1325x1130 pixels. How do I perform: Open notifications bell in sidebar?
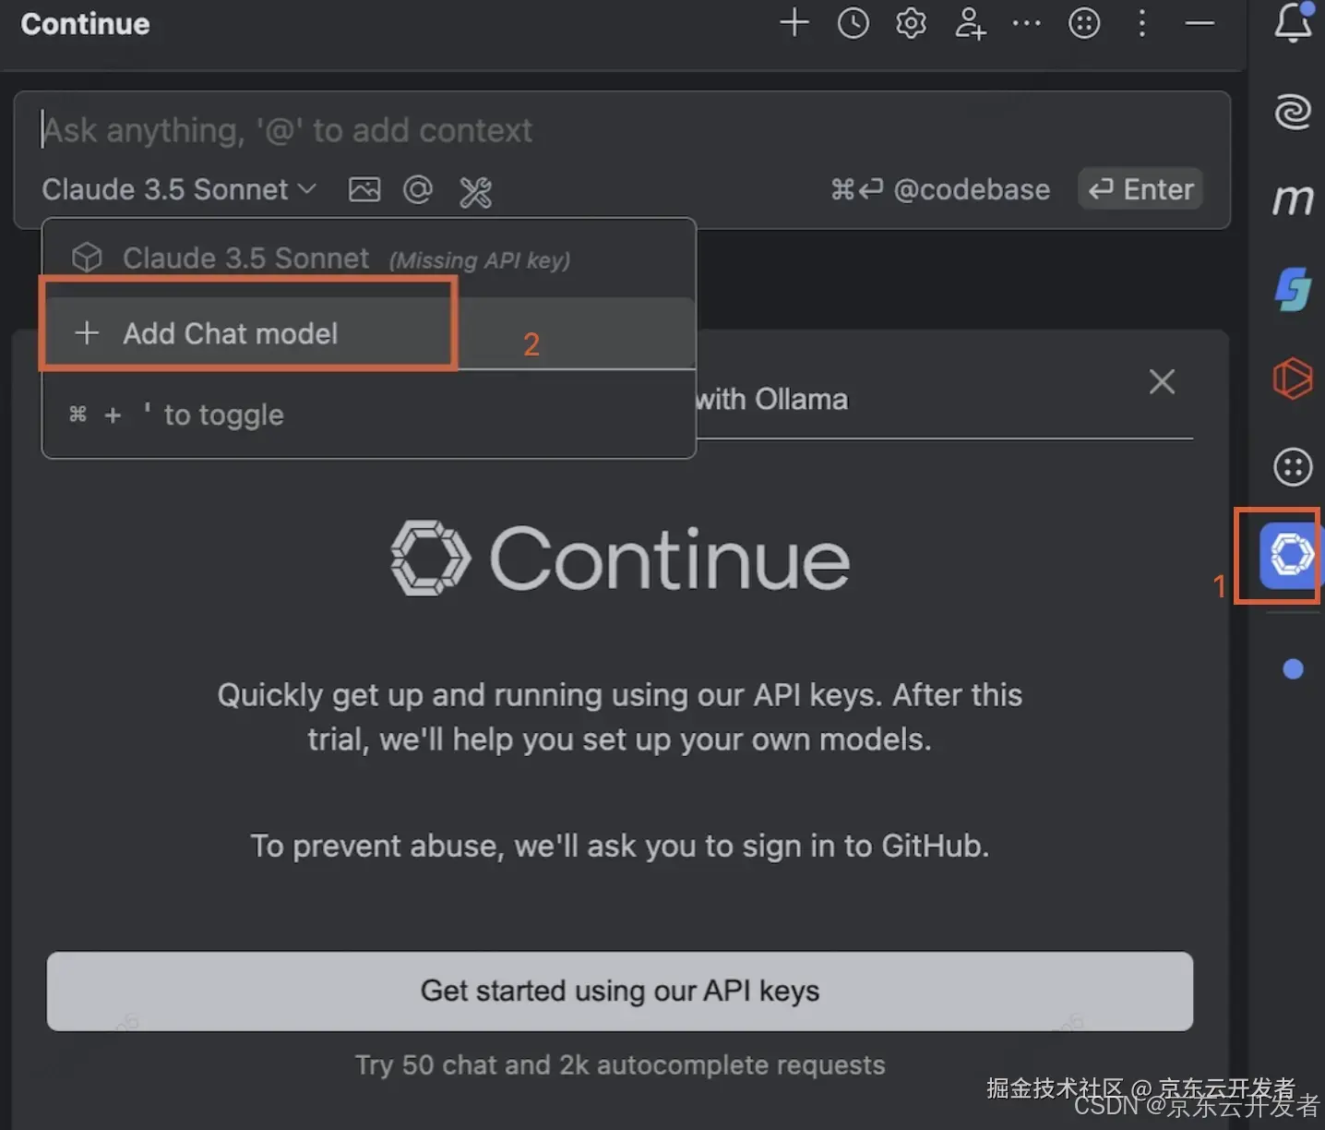coord(1293,22)
